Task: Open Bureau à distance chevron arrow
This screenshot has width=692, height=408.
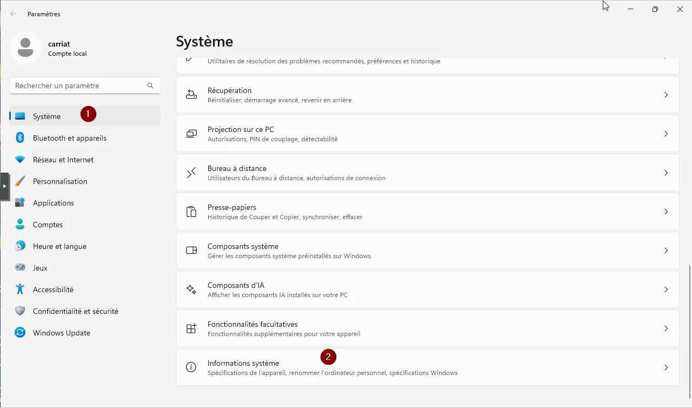Action: click(666, 173)
